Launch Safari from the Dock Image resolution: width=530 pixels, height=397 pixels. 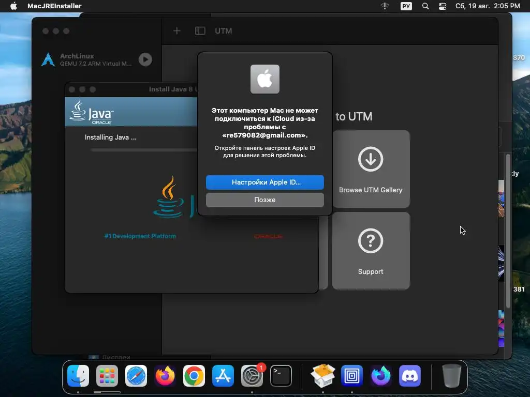[136, 376]
